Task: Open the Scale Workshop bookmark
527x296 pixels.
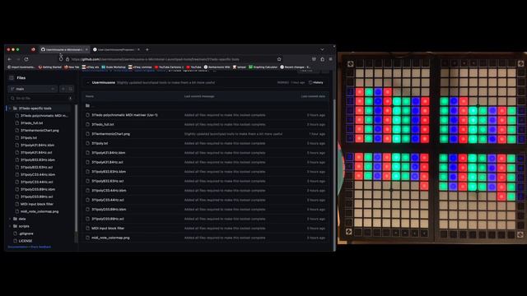Action: (x=114, y=67)
